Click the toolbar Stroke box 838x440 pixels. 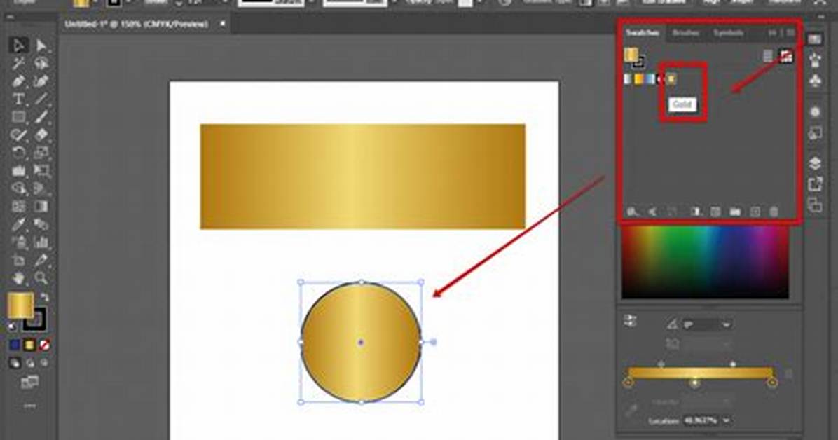(35, 319)
